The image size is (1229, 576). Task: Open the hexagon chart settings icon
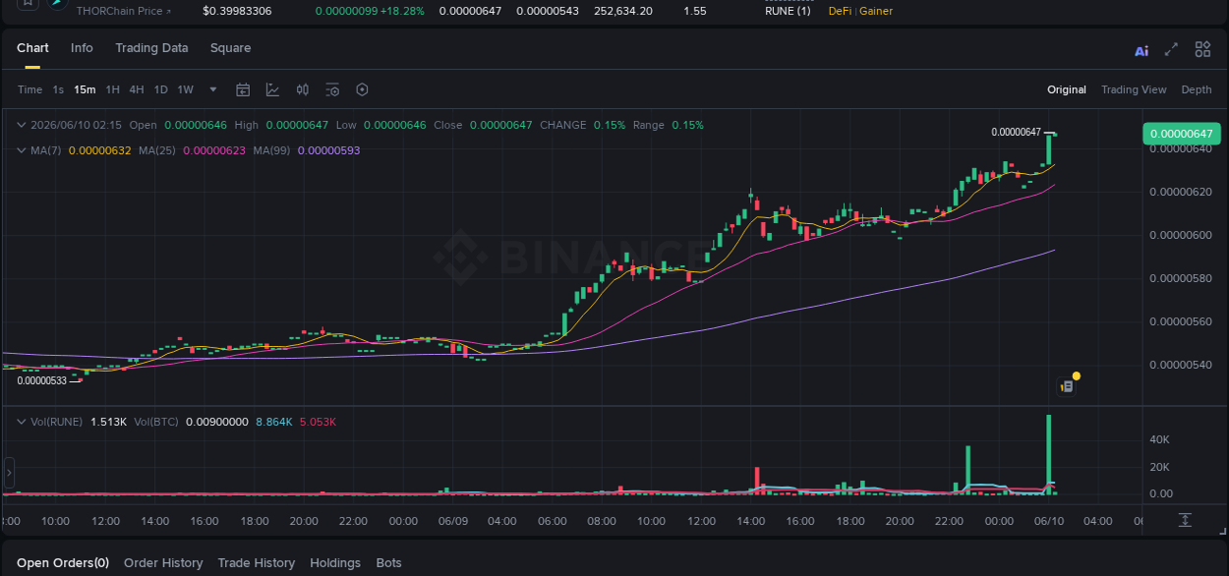[x=362, y=89]
